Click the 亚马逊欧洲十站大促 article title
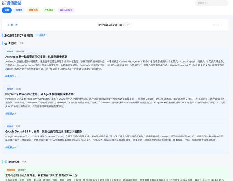This screenshot has width=233, height=181. click(41, 175)
